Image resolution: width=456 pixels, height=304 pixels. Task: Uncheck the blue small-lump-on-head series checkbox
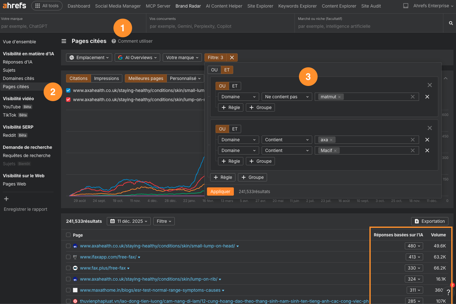tap(68, 90)
